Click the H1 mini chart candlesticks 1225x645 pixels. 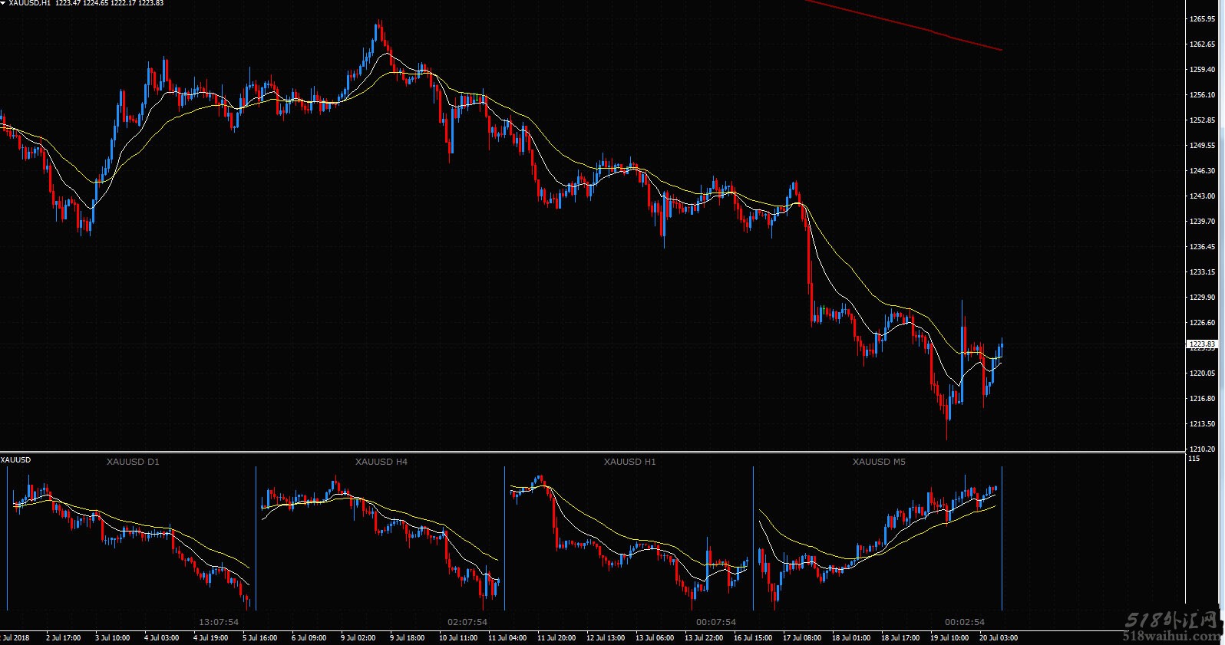tap(629, 542)
